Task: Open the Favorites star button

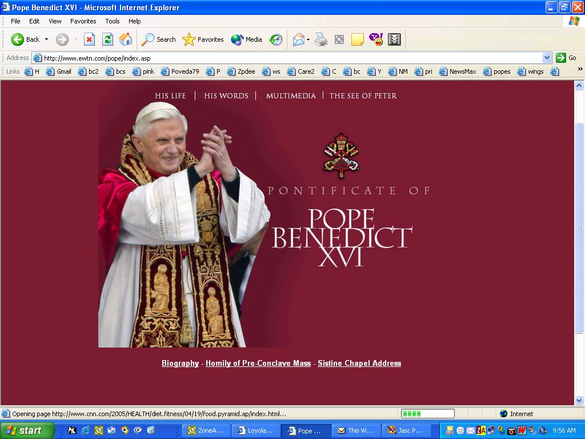Action: [203, 39]
